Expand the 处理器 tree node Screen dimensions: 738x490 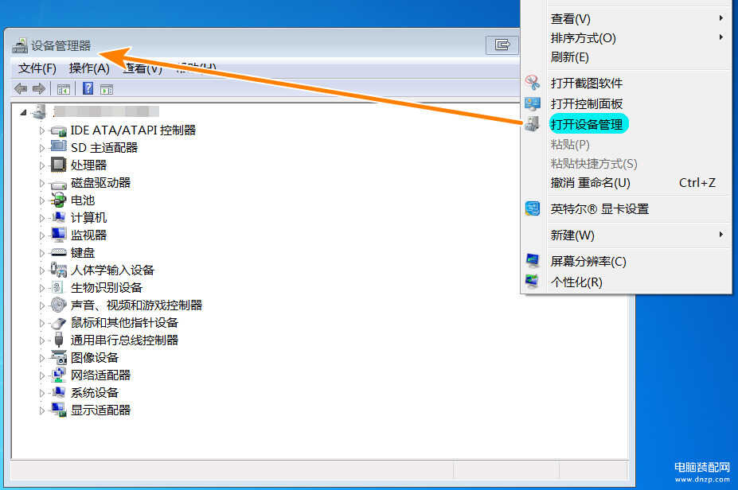42,165
